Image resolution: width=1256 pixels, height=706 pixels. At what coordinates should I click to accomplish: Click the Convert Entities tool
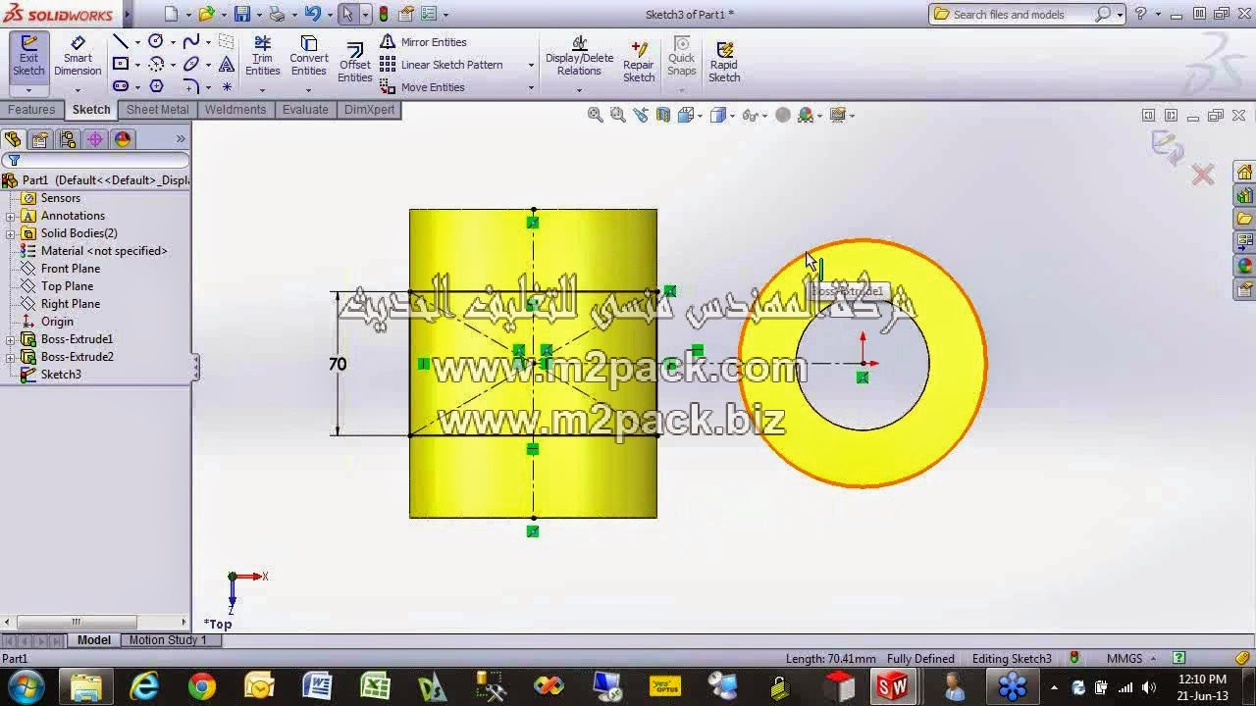coord(308,56)
